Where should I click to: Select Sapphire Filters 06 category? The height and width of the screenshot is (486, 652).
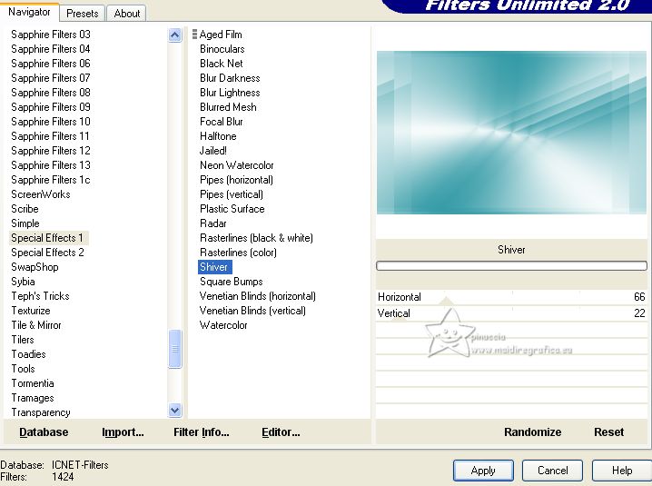(50, 64)
